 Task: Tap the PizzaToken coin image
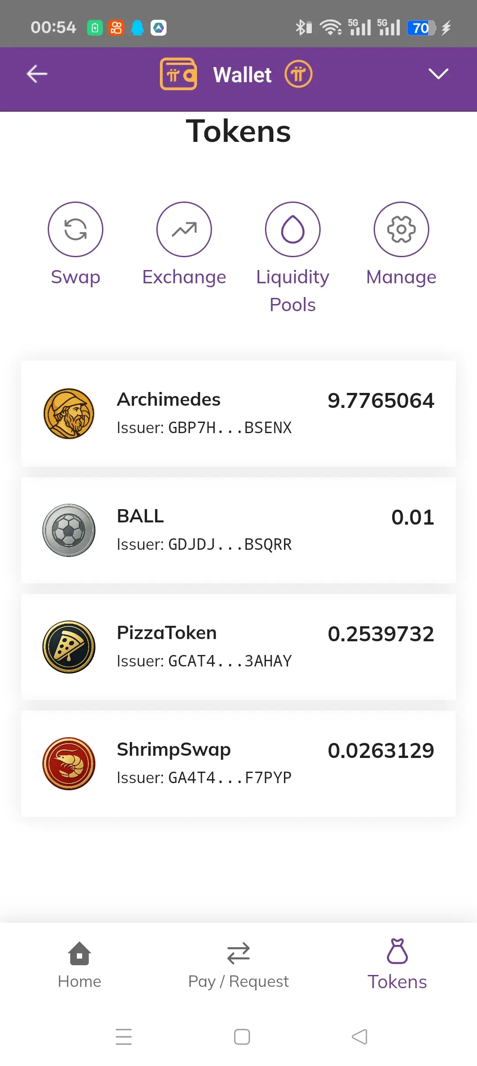pos(69,647)
